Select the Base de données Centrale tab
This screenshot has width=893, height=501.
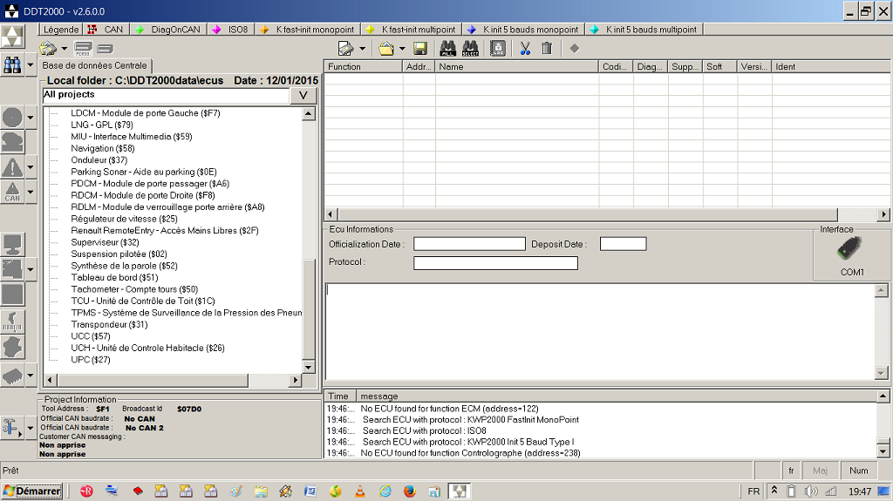tap(95, 65)
